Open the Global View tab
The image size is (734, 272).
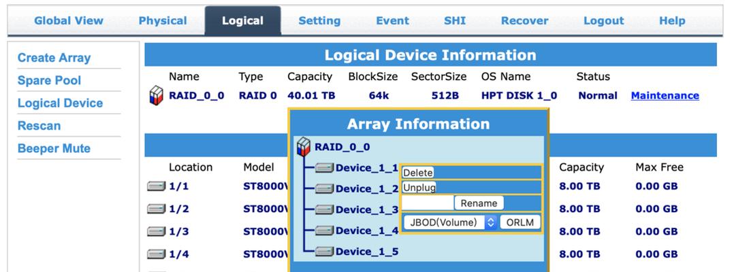[x=68, y=20]
